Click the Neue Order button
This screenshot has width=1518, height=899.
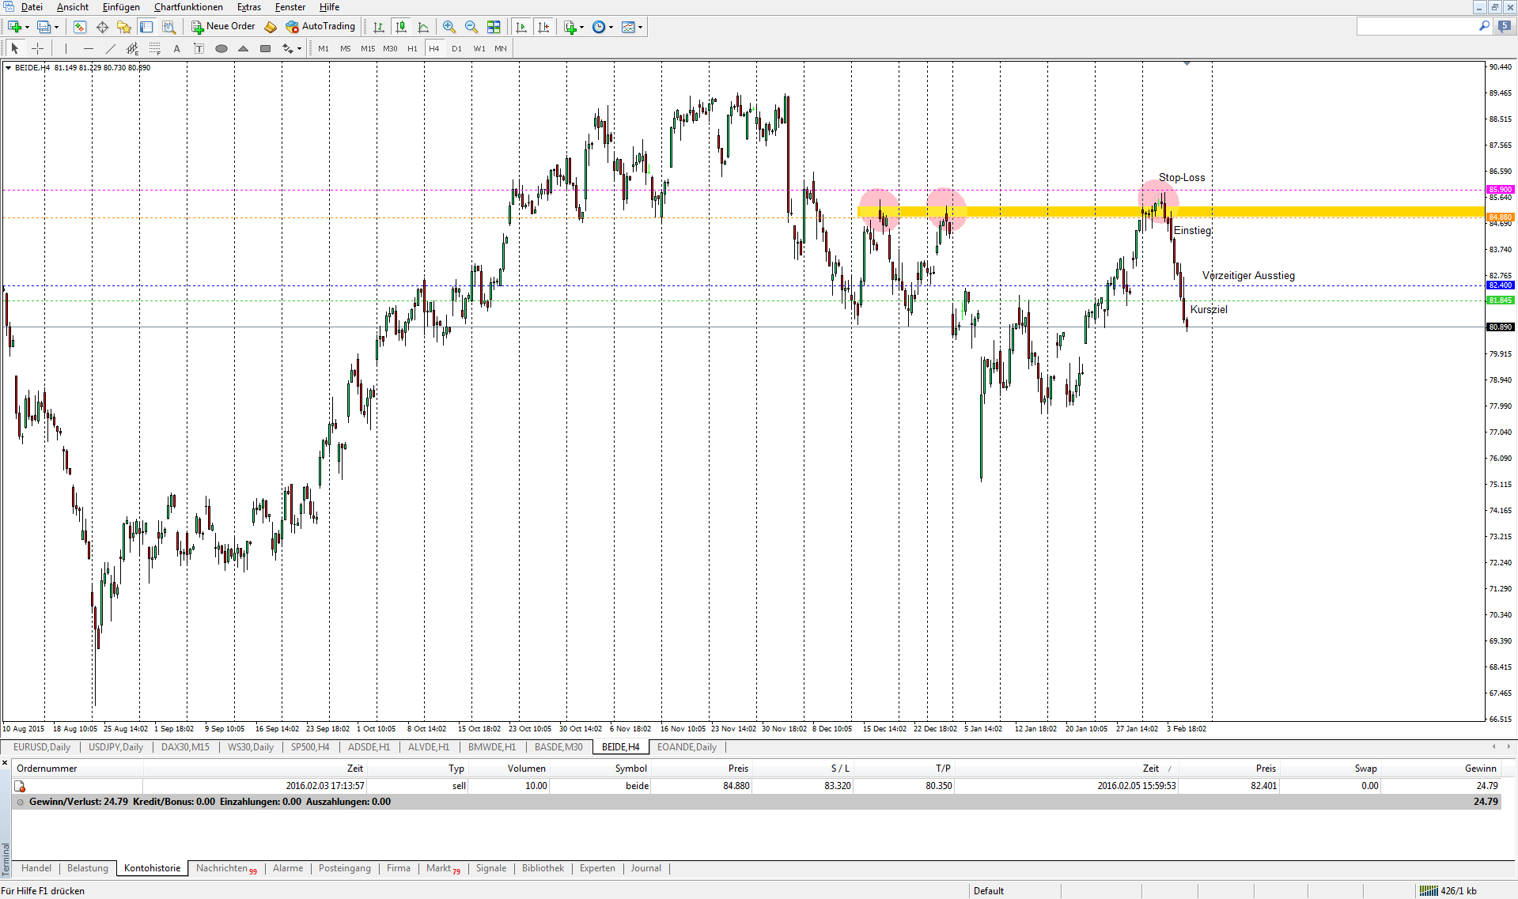click(x=223, y=27)
